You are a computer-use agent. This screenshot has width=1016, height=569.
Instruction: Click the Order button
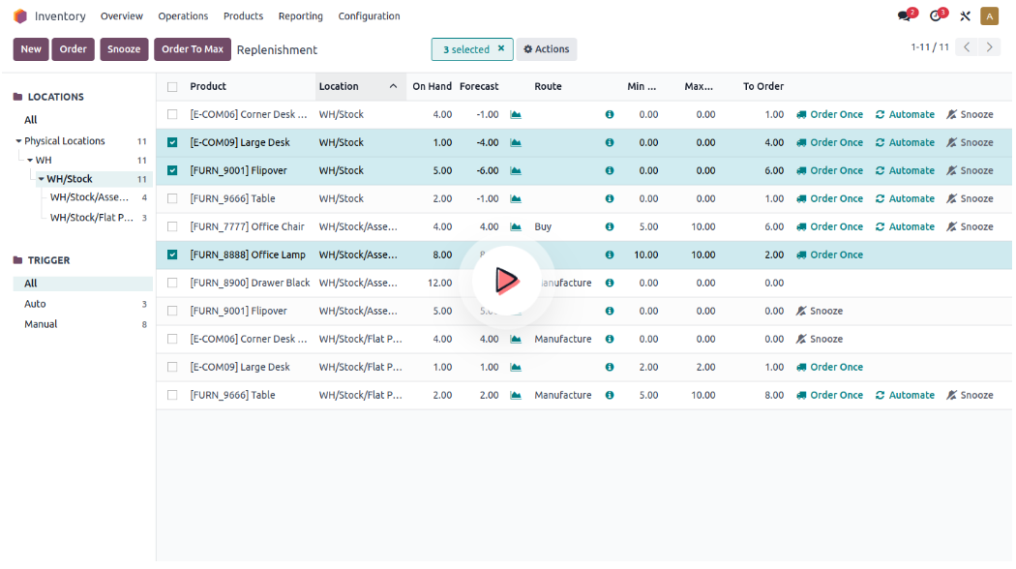74,49
